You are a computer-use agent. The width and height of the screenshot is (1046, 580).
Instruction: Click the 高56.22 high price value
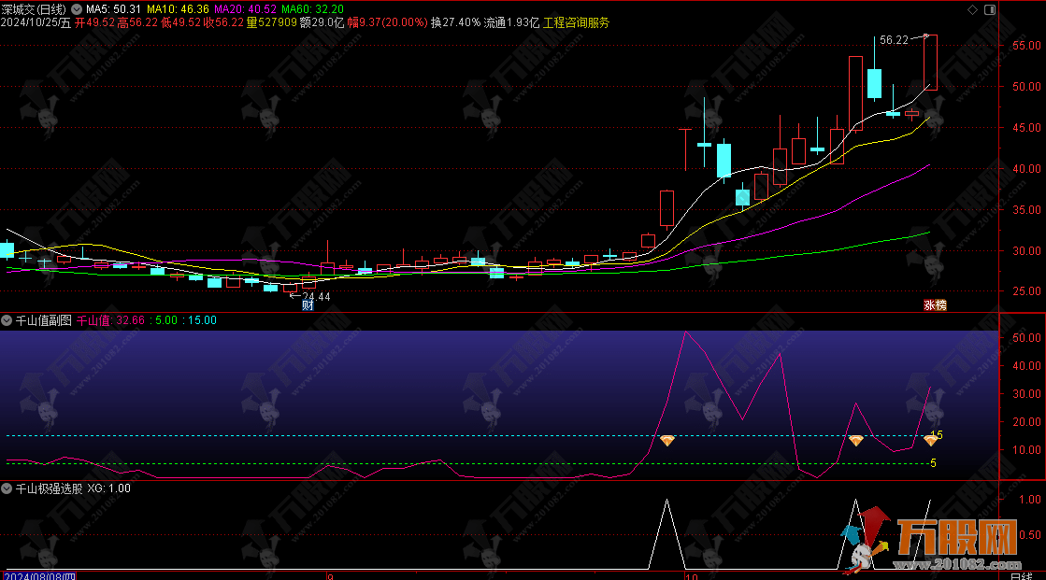137,22
